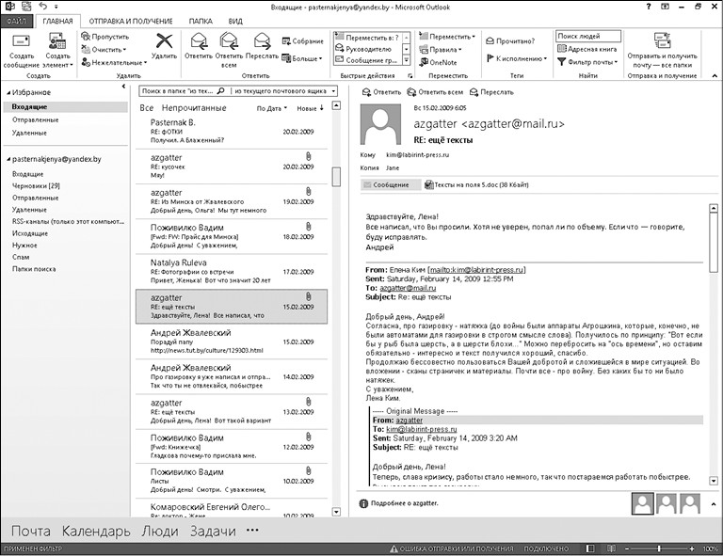Click the Поиск людей search field
The width and height of the screenshot is (723, 556).
coord(586,36)
